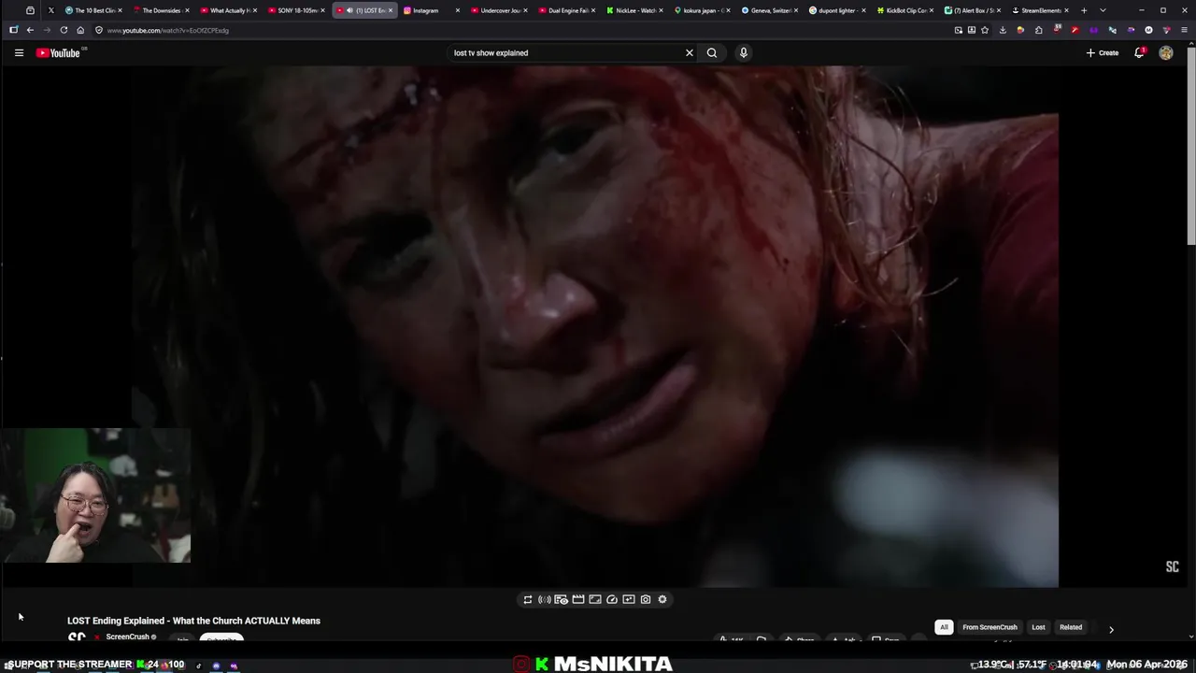This screenshot has width=1196, height=673.
Task: Open the enhancer settings gear icon
Action: 662,600
